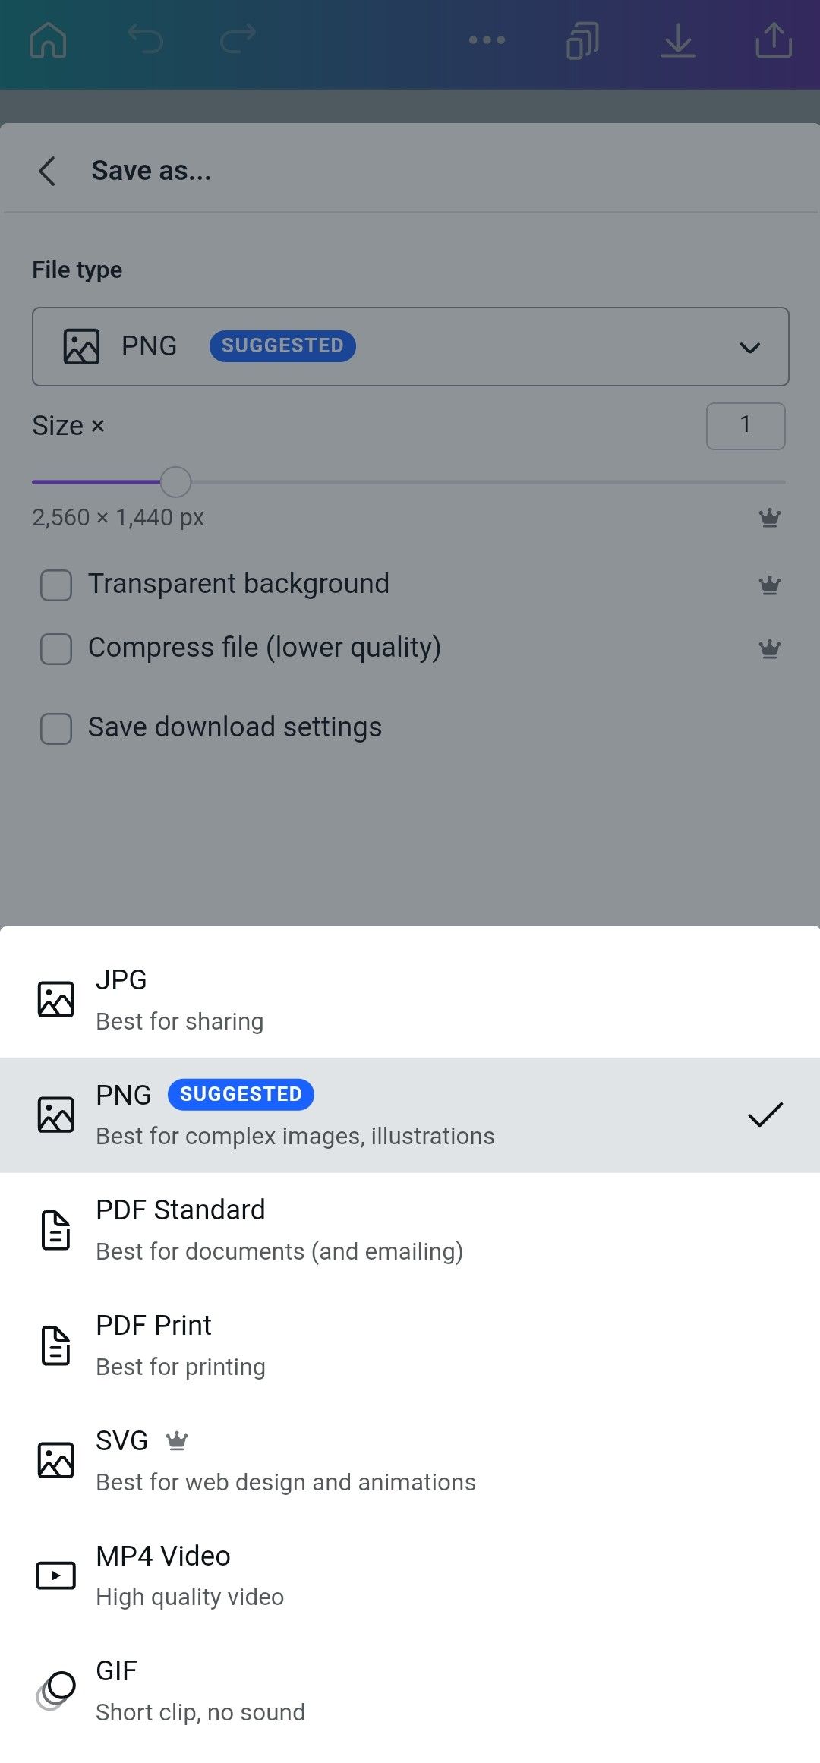This screenshot has height=1763, width=820.
Task: Click the undo arrow icon
Action: pos(145,39)
